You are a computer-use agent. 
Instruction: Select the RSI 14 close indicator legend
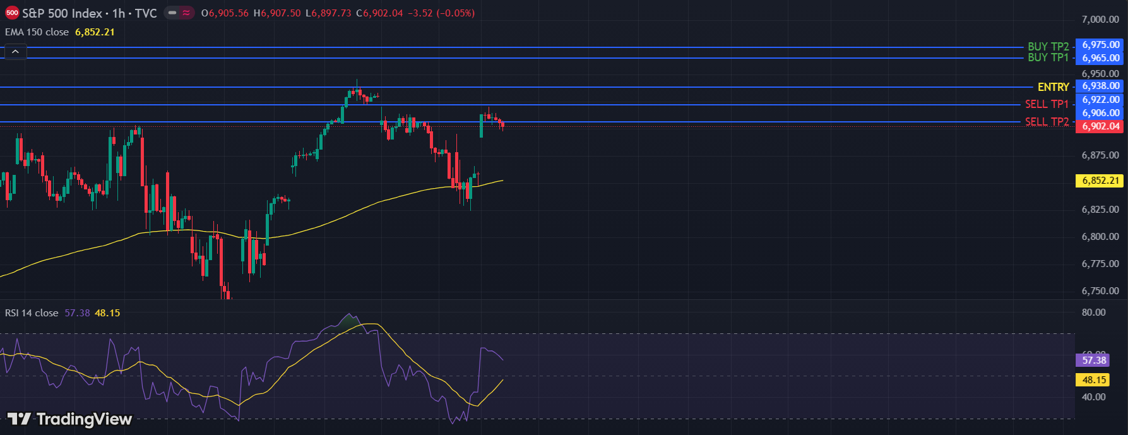pyautogui.click(x=32, y=313)
